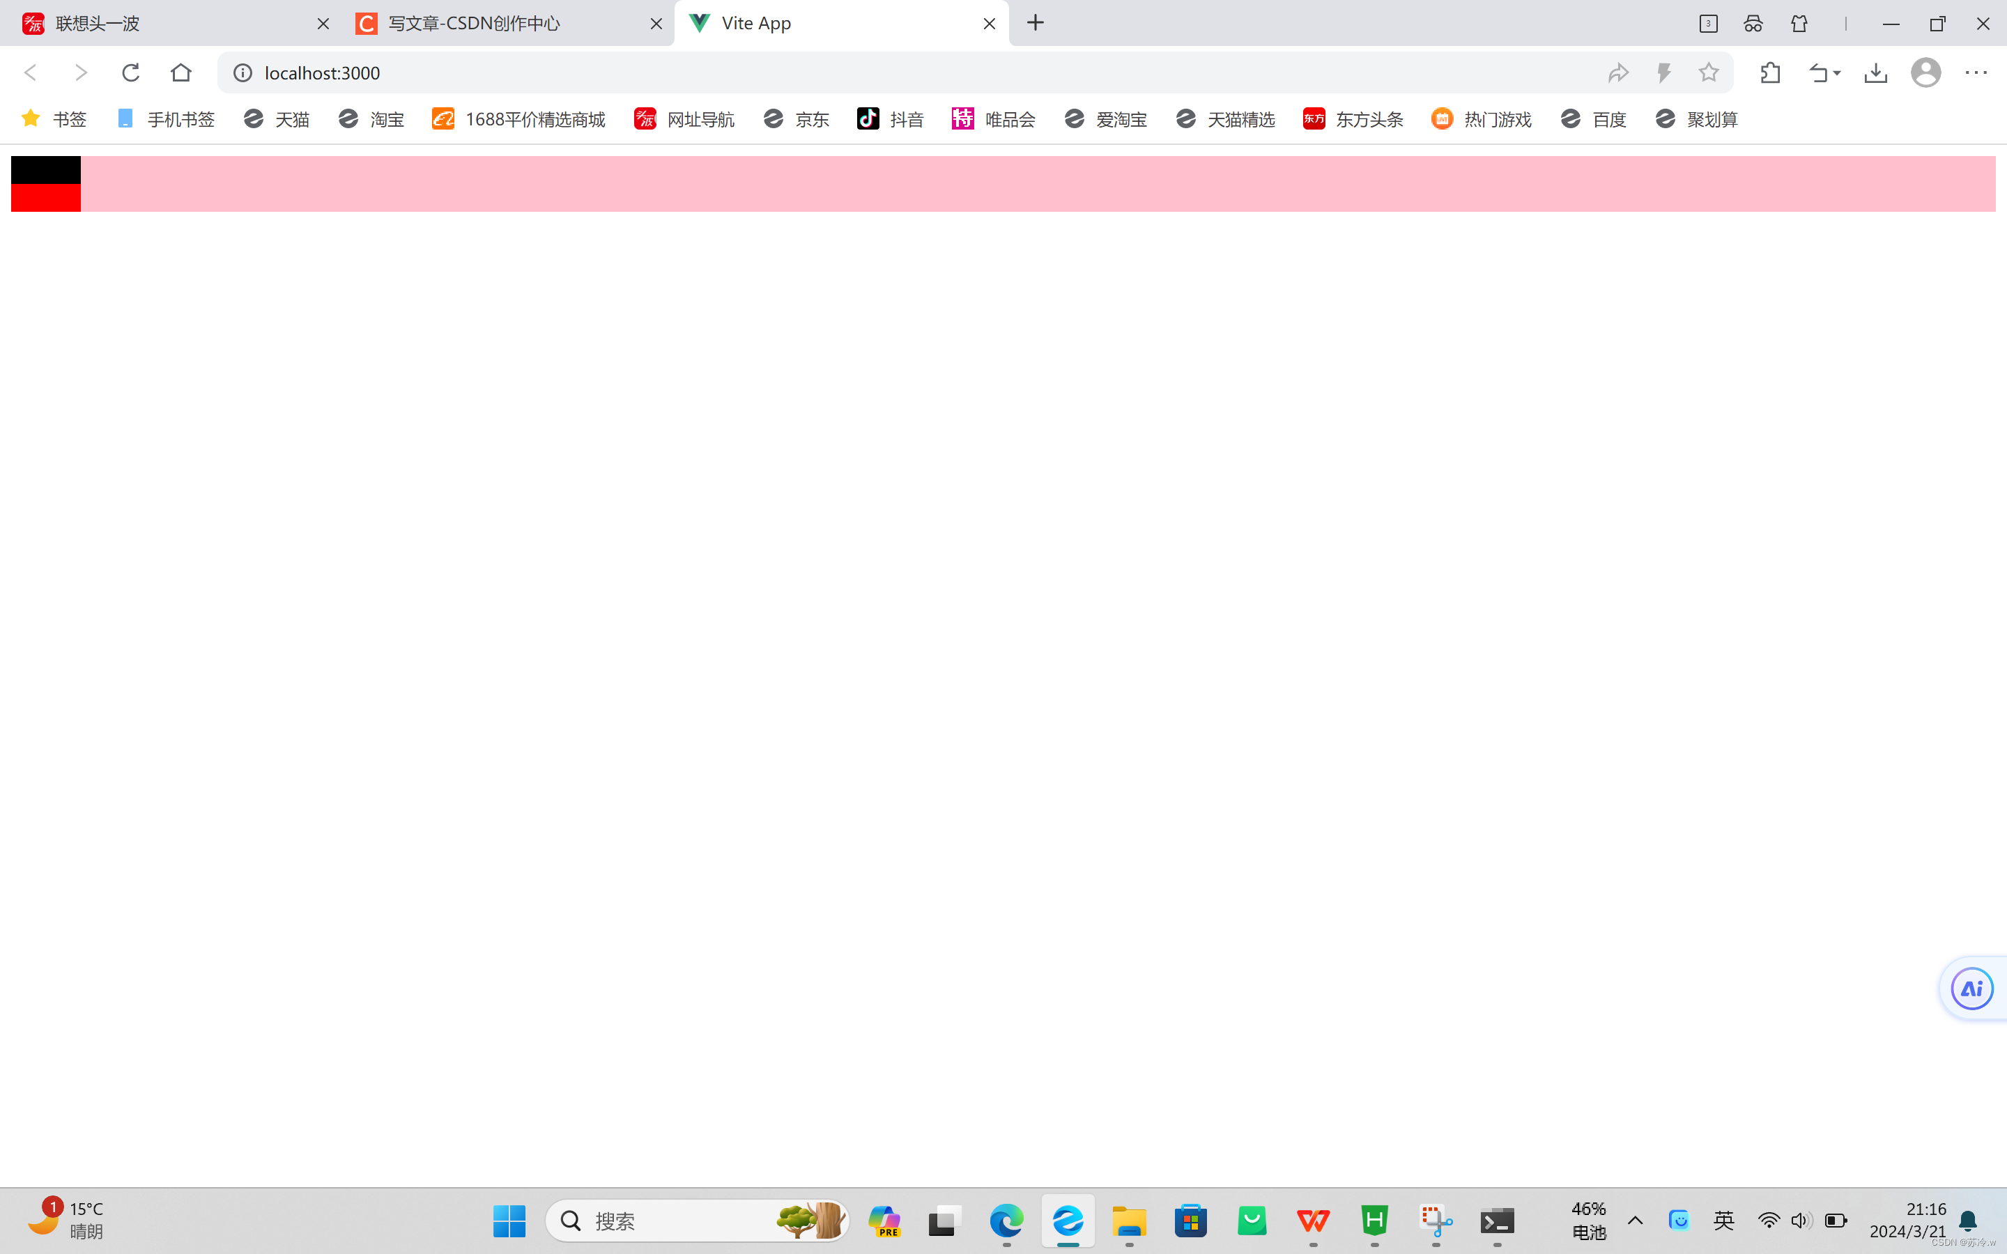Open the 京东 bookmark
2007x1254 pixels.
[795, 118]
